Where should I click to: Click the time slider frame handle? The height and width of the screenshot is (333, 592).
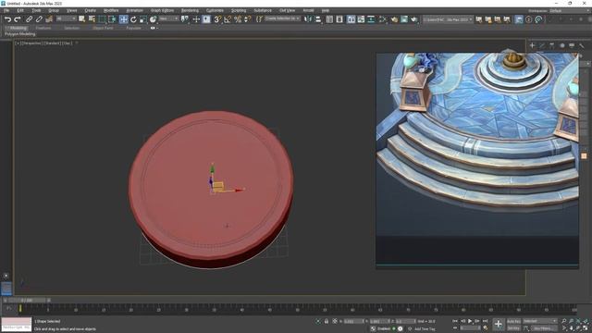(x=27, y=301)
